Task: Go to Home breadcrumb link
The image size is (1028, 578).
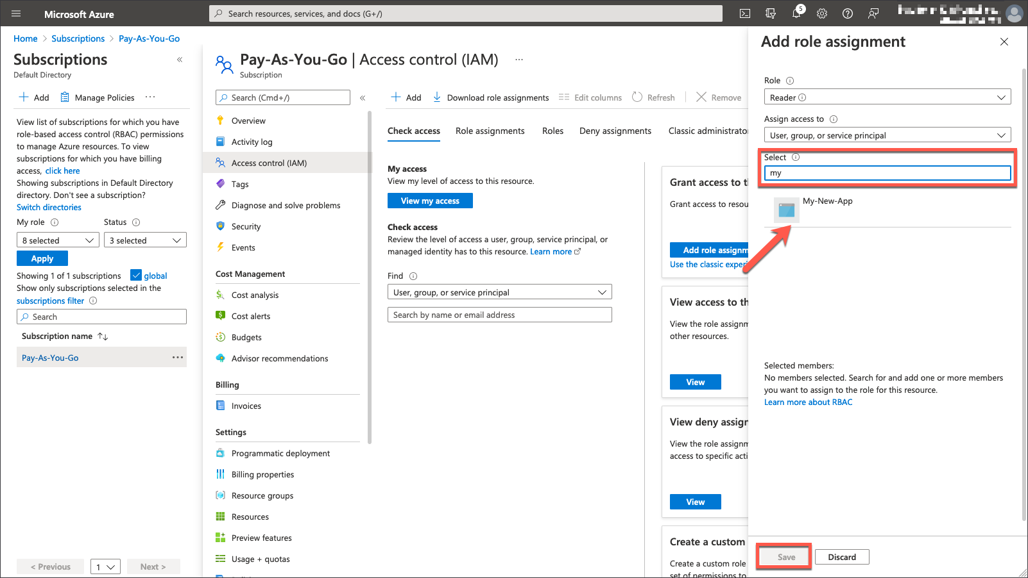Action: tap(26, 38)
